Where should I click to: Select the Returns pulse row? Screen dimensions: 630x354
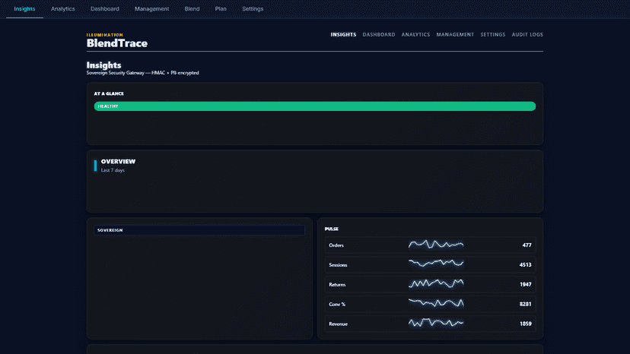[x=430, y=284]
